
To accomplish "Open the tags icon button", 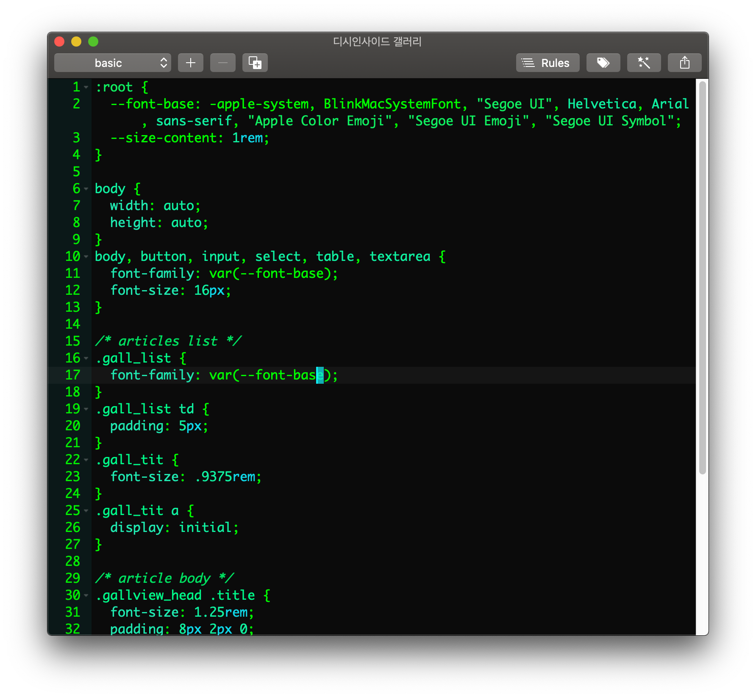I will (603, 63).
